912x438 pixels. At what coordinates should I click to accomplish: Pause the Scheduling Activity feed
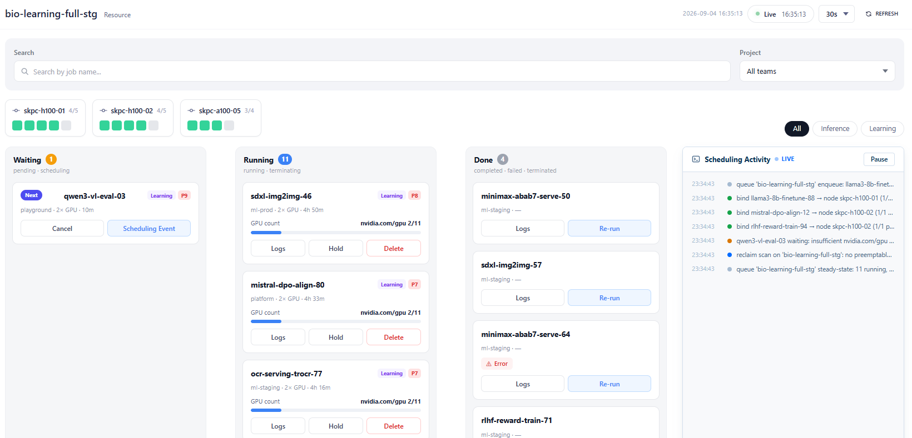click(x=879, y=159)
